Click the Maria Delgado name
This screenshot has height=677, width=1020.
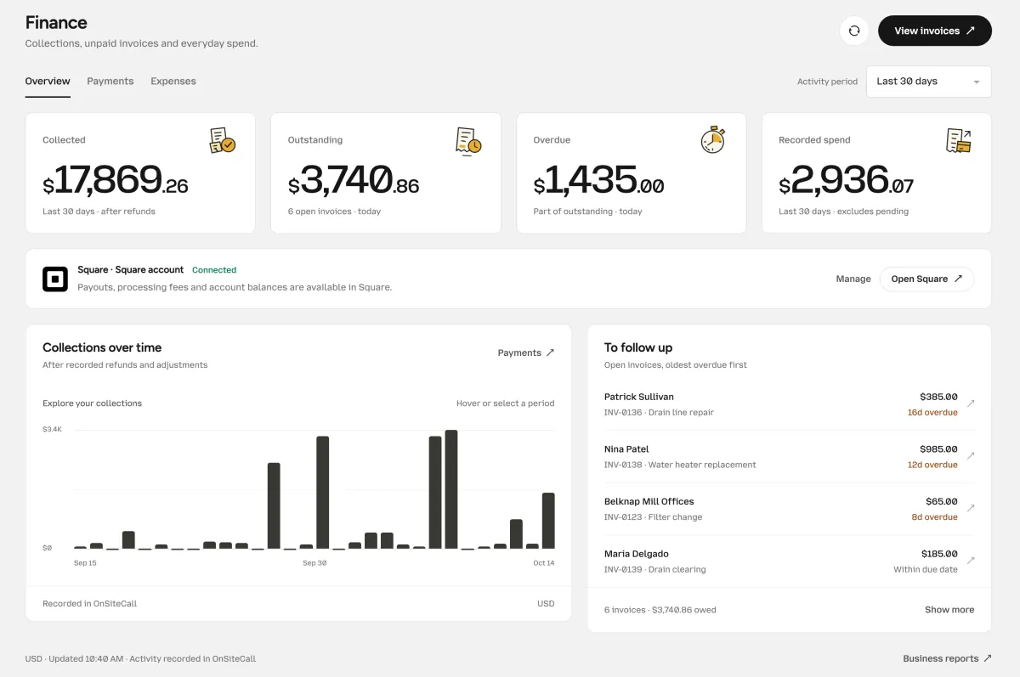coord(637,554)
